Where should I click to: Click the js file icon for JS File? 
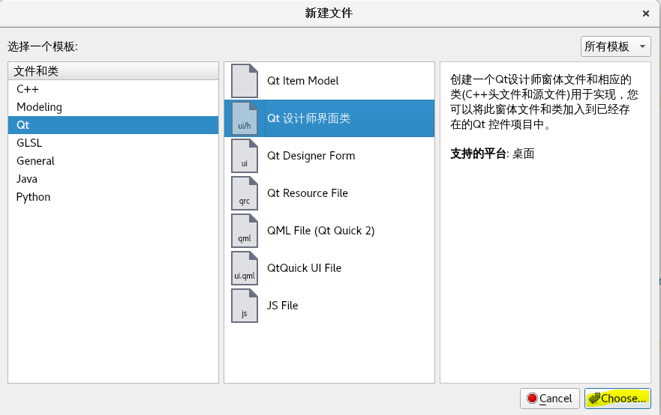pyautogui.click(x=245, y=306)
